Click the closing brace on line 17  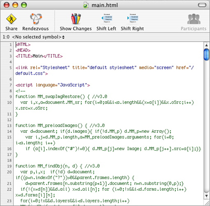pyautogui.click(x=17, y=155)
